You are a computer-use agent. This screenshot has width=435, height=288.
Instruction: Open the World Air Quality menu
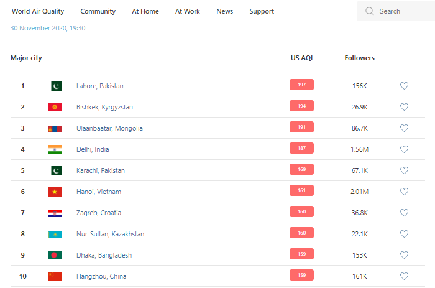click(x=38, y=11)
